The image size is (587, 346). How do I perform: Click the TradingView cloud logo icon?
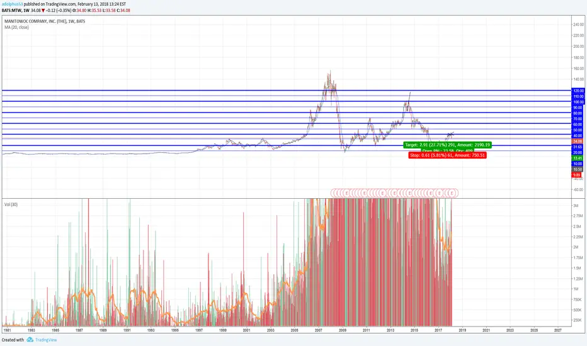[30, 340]
